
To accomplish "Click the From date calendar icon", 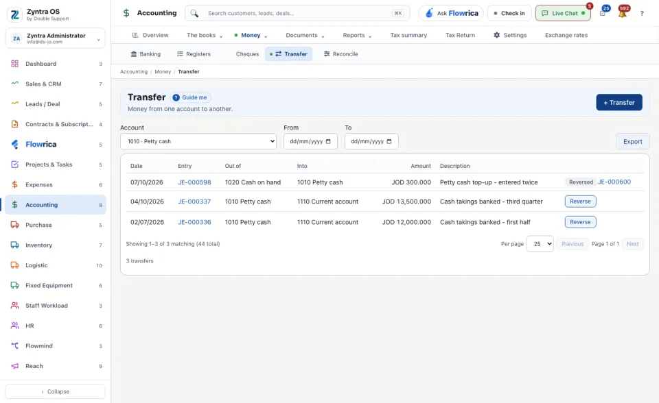I will 328,141.
